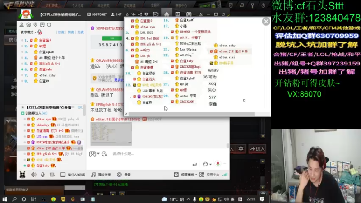Open the 应用中心 app grid
Viewport: 361px width, 203px height.
tap(209, 175)
